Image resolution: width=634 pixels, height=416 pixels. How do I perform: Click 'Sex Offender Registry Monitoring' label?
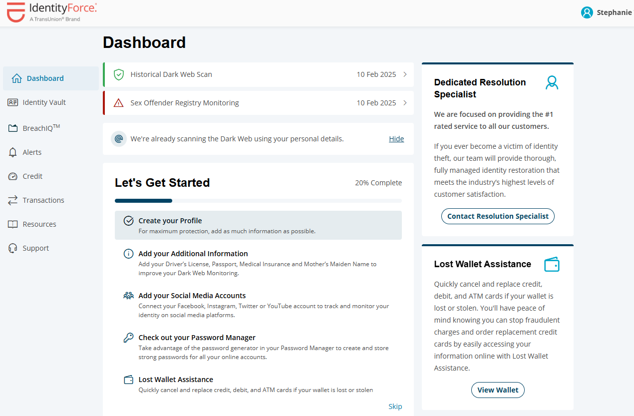(x=185, y=103)
